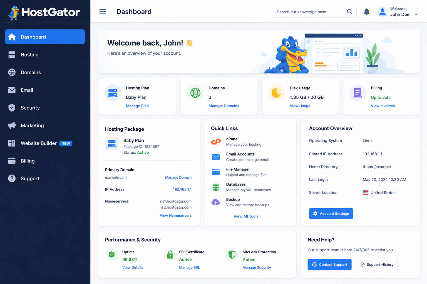Click the SSL Certificate padlock icon
This screenshot has height=284, width=427.
click(x=170, y=254)
